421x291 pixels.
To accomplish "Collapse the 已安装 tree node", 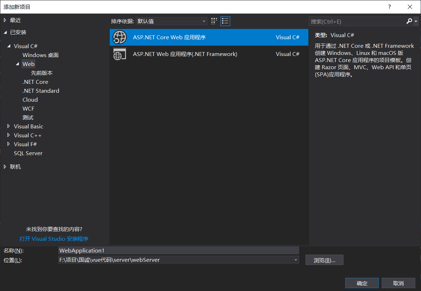I will (5, 32).
